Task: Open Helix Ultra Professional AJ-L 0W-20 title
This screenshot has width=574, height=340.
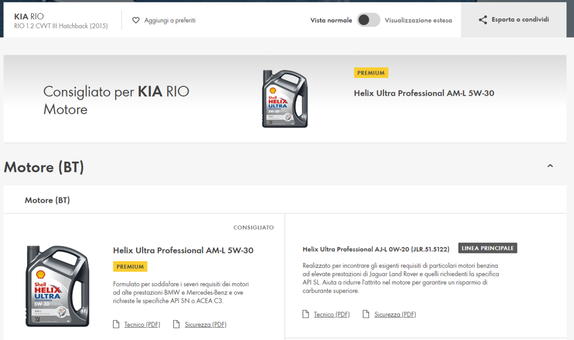Action: click(x=376, y=249)
